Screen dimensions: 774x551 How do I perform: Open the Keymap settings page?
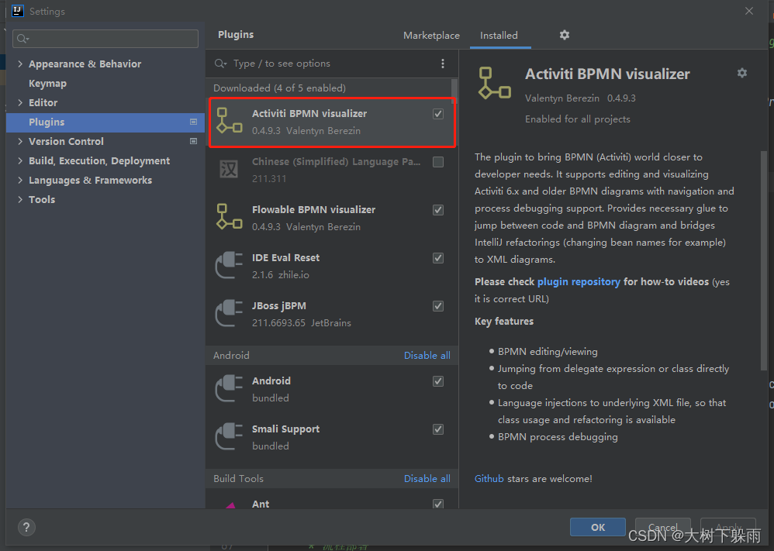[47, 84]
